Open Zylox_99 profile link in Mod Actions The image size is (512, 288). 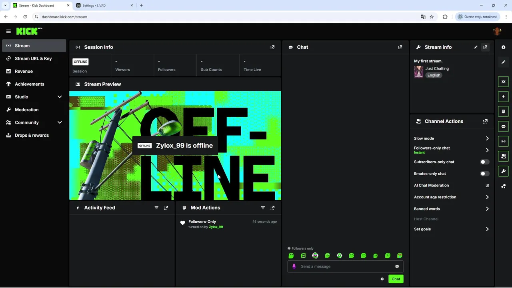pyautogui.click(x=216, y=227)
